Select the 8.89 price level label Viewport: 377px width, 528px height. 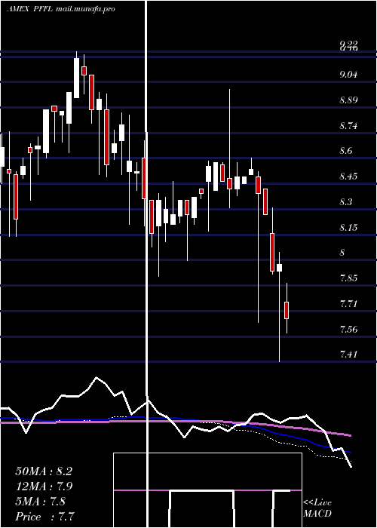coord(348,100)
